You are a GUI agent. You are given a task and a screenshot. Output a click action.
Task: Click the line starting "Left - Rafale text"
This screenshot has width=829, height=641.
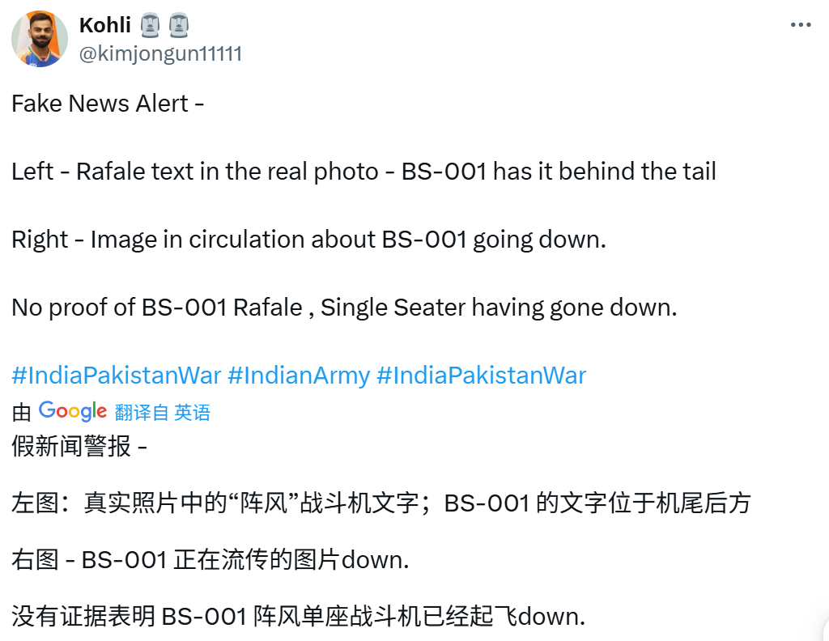click(363, 172)
